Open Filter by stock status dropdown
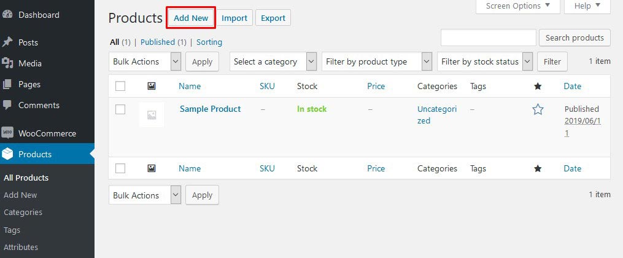 485,61
